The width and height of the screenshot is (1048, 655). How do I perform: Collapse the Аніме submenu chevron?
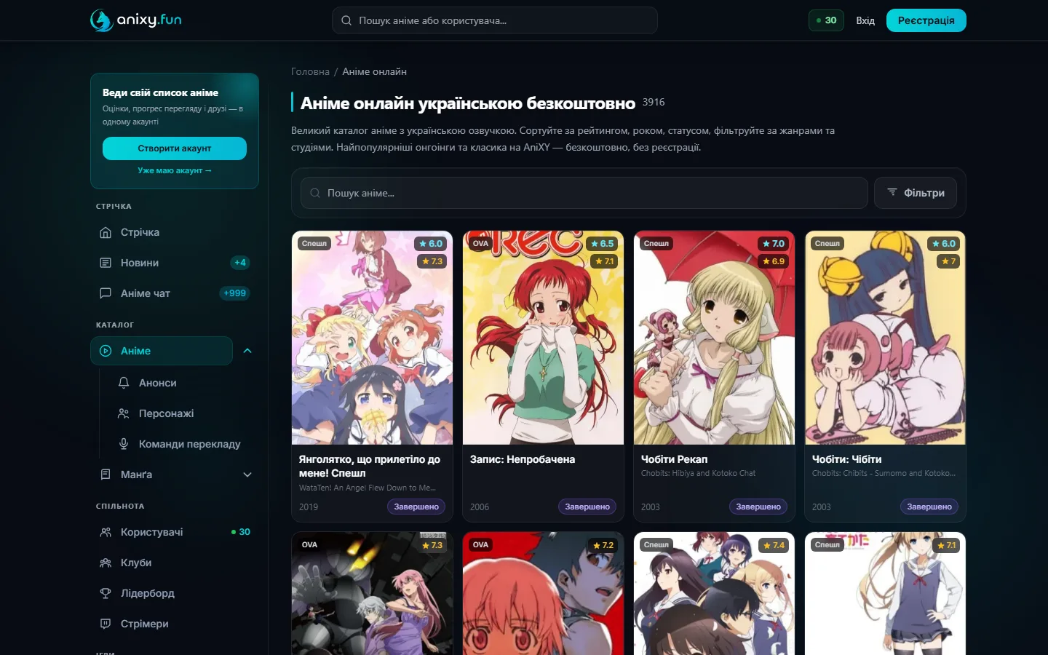tap(247, 351)
